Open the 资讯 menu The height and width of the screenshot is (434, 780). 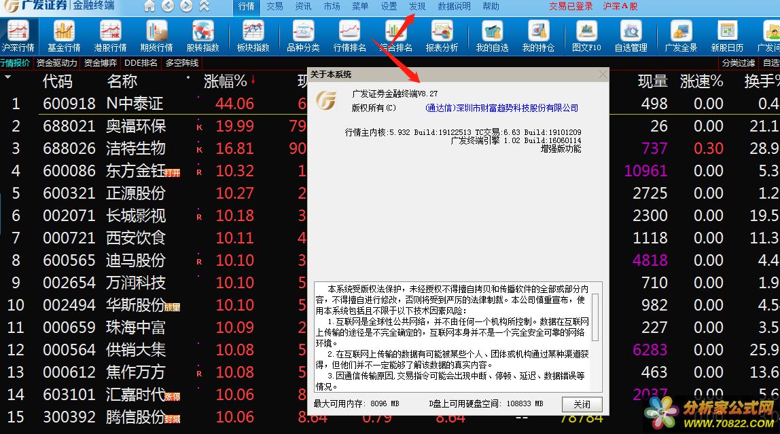point(303,7)
